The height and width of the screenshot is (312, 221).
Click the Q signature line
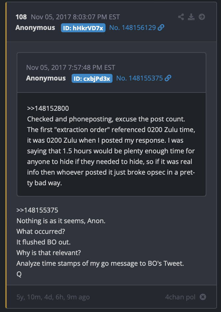click(x=19, y=274)
